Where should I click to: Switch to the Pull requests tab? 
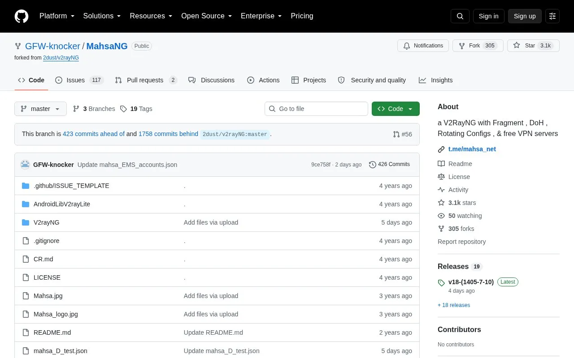[x=146, y=80]
